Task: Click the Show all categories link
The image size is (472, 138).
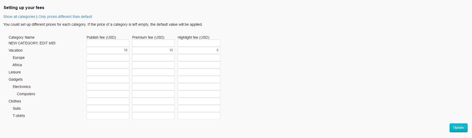Action: click(x=19, y=17)
